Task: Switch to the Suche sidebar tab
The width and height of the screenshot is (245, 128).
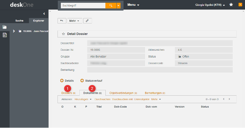Action: (x=20, y=20)
